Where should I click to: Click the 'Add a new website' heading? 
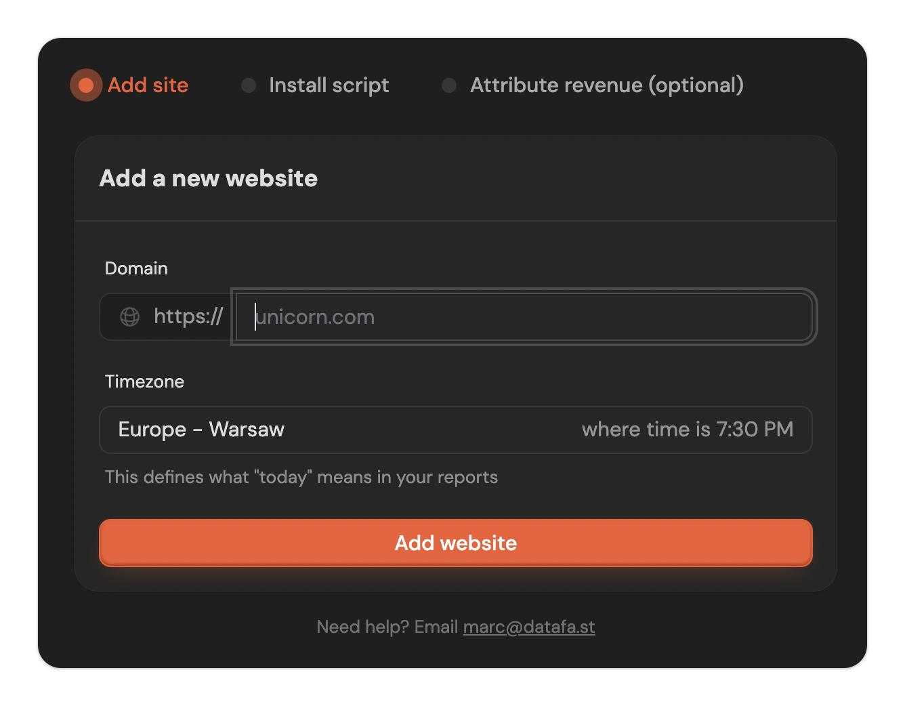coord(209,178)
